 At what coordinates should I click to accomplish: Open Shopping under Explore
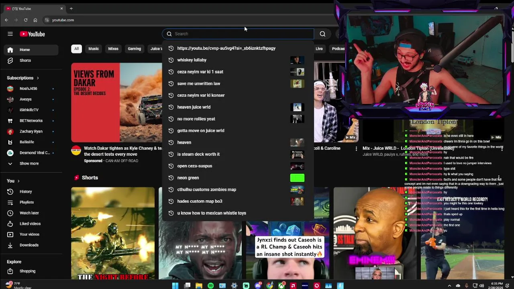[x=31, y=271]
